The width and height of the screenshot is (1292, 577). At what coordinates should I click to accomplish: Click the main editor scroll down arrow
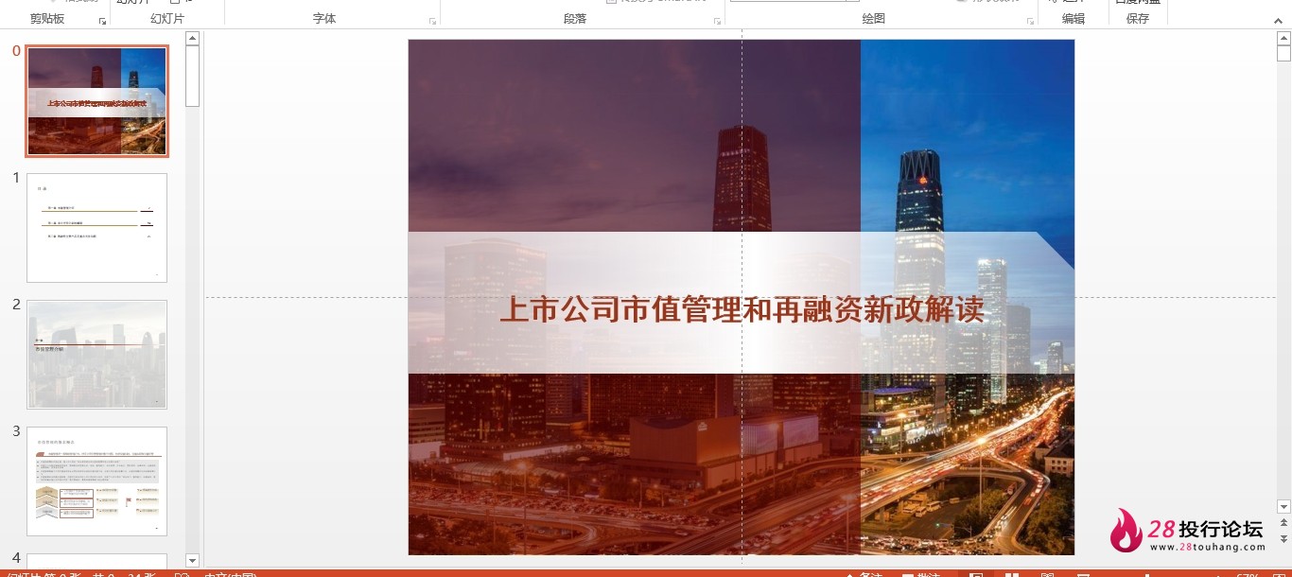tap(1283, 507)
